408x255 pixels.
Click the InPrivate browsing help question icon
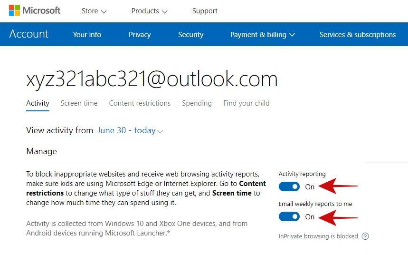[365, 236]
